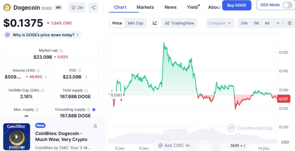Open chart settings sliders icon

(290, 23)
